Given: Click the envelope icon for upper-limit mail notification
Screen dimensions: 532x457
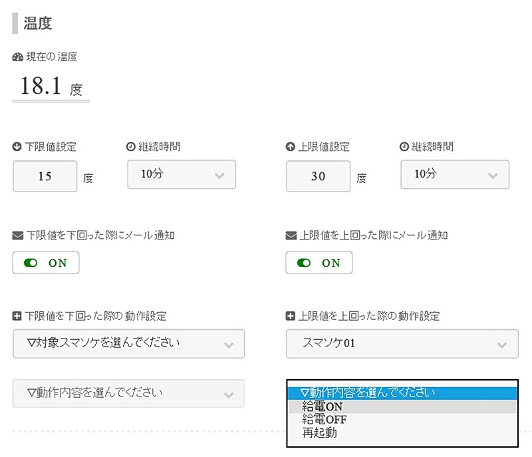Looking at the screenshot, I should coord(290,235).
